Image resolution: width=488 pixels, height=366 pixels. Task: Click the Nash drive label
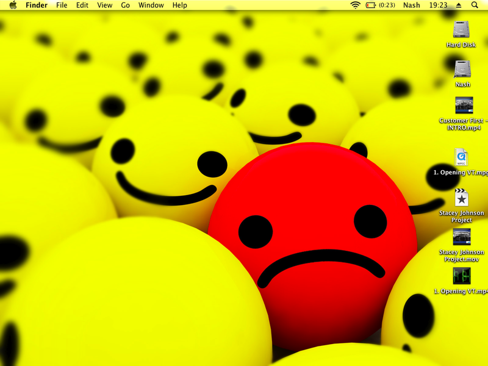pos(463,84)
